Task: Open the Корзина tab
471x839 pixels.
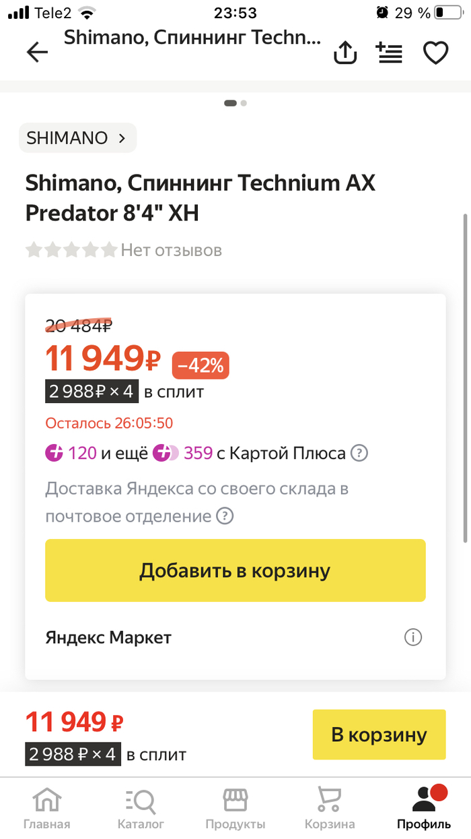Action: point(329,807)
